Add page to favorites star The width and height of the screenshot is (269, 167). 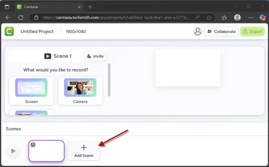click(x=209, y=18)
